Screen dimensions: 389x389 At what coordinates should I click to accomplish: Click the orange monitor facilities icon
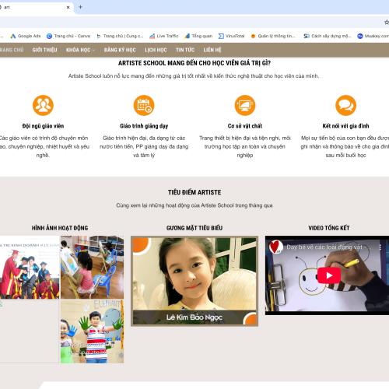click(245, 105)
